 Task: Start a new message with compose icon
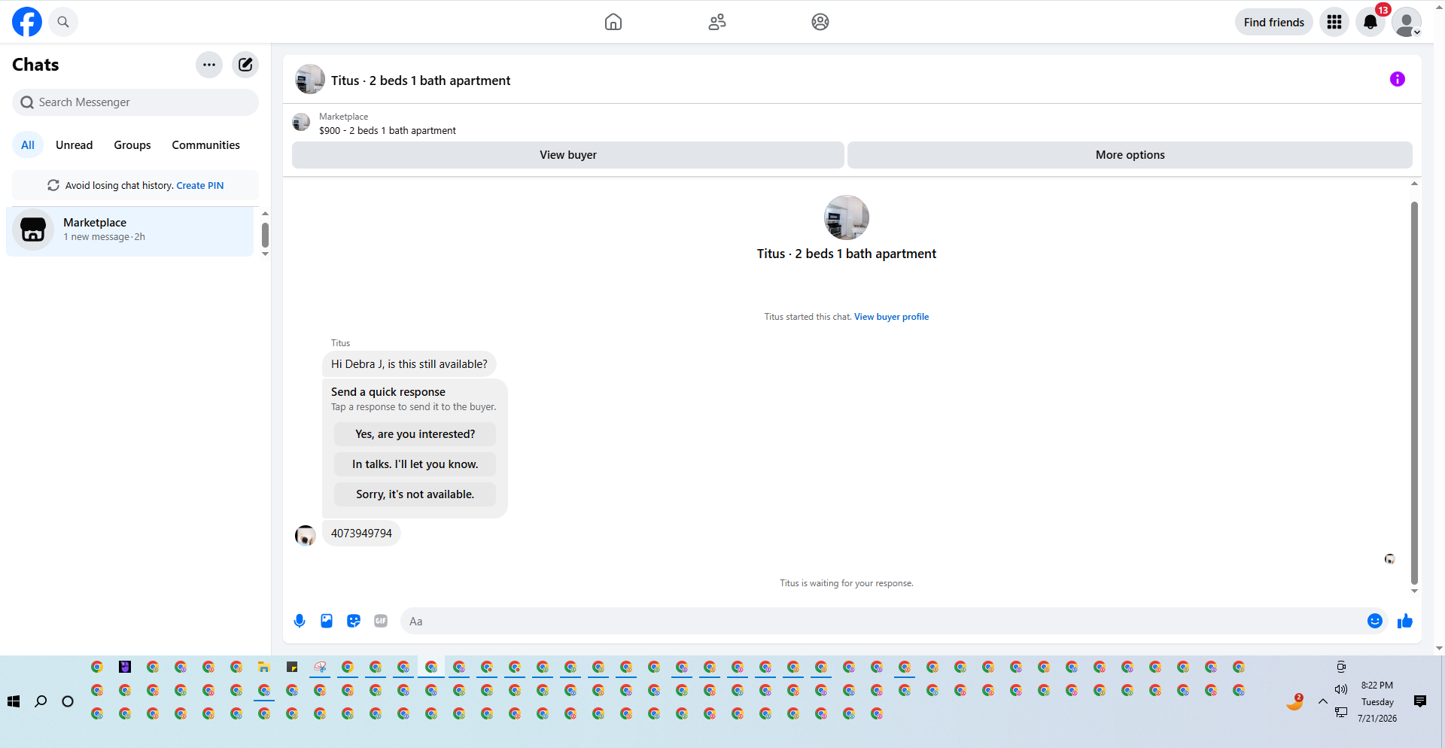pos(245,65)
